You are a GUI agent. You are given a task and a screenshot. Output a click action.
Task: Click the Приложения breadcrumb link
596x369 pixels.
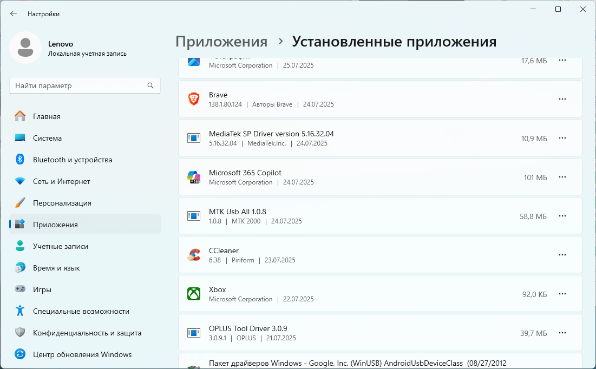coord(221,42)
